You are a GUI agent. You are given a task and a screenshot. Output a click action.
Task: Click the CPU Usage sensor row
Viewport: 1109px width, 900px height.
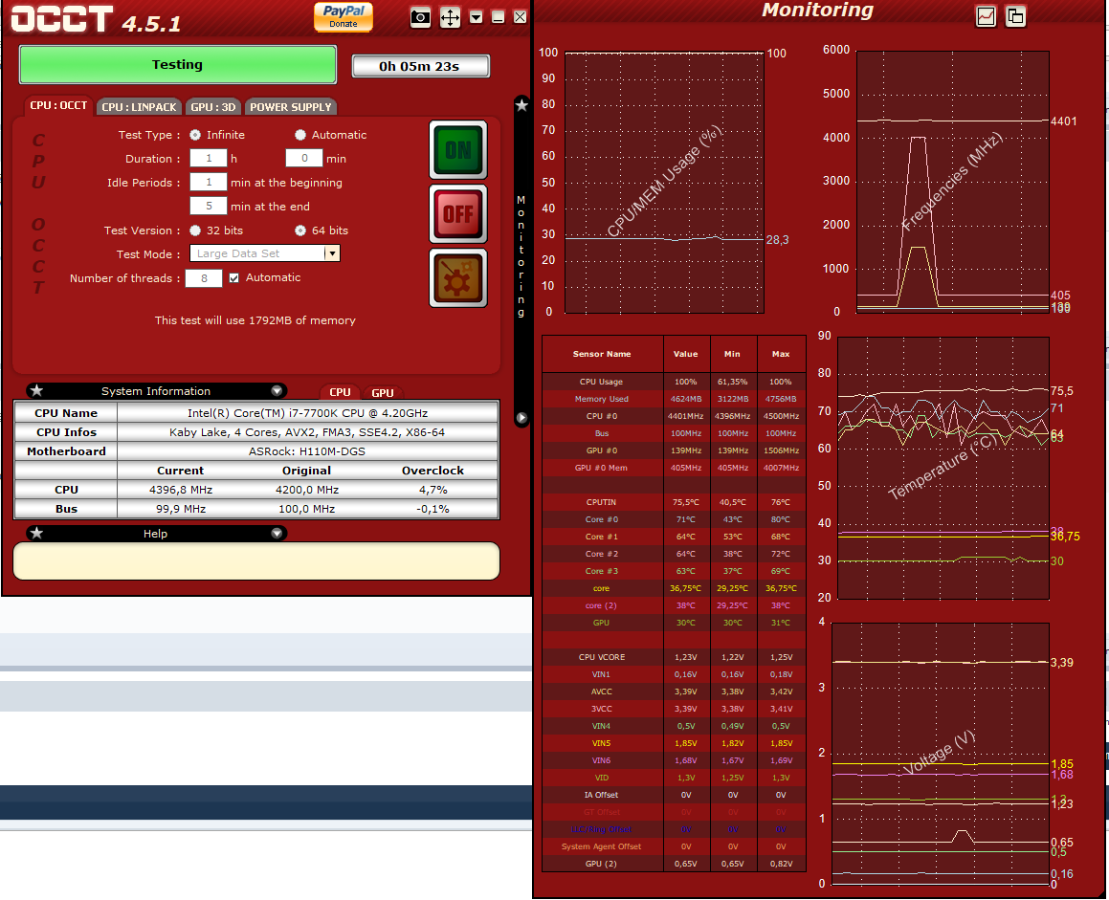tap(674, 382)
